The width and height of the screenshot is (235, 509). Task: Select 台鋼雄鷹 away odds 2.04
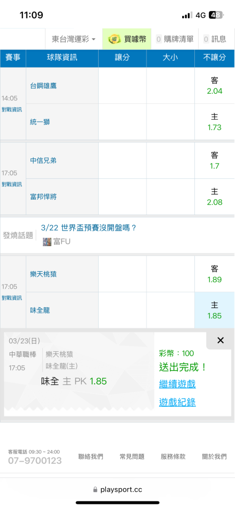215,86
